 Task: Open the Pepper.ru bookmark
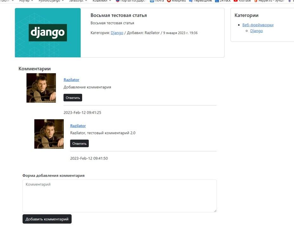269,1
